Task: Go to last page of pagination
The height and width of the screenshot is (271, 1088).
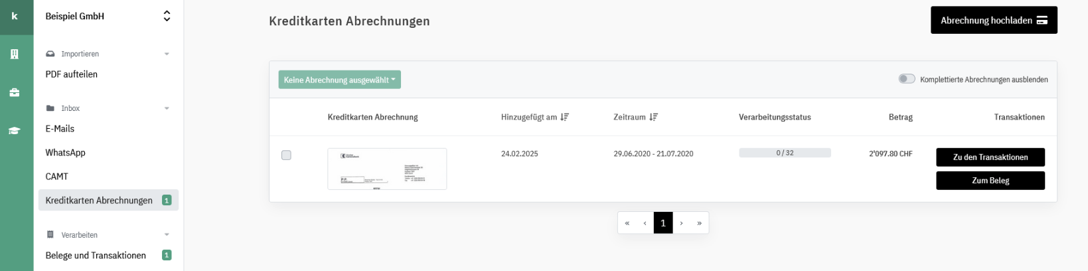Action: pyautogui.click(x=700, y=223)
